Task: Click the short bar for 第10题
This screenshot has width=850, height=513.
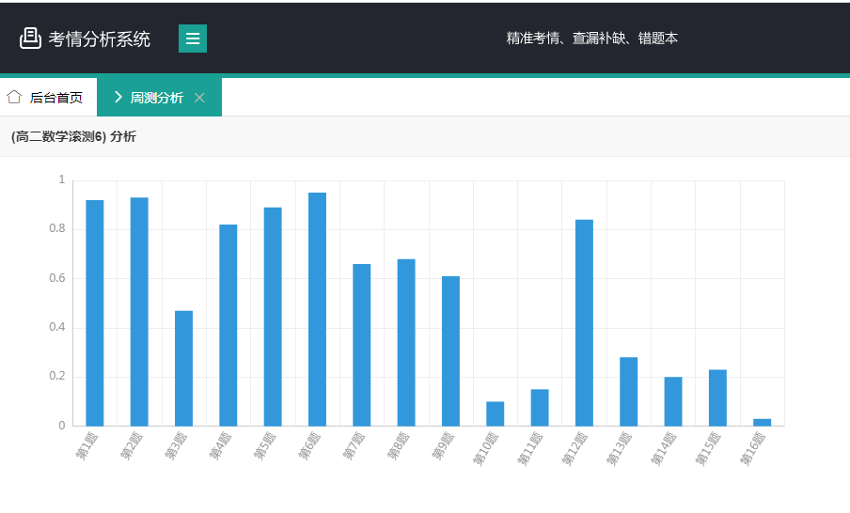Action: pyautogui.click(x=495, y=414)
